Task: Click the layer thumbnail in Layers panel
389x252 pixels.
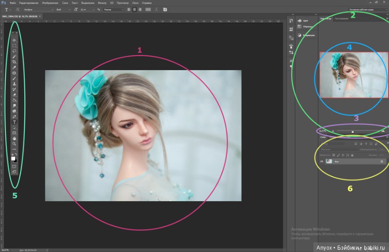Action: (329, 161)
